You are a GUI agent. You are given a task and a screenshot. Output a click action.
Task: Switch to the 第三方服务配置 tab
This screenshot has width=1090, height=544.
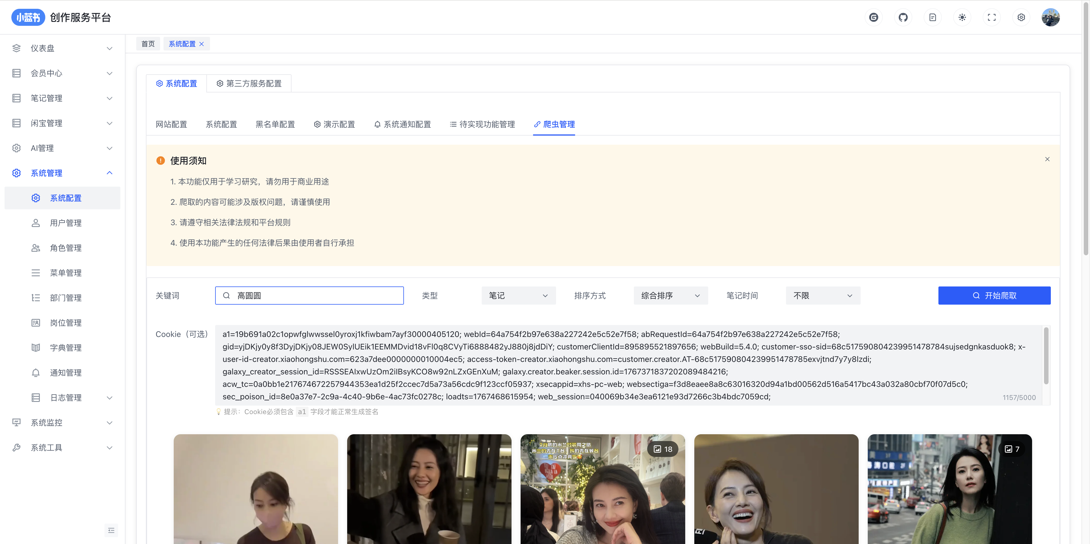[x=249, y=83]
